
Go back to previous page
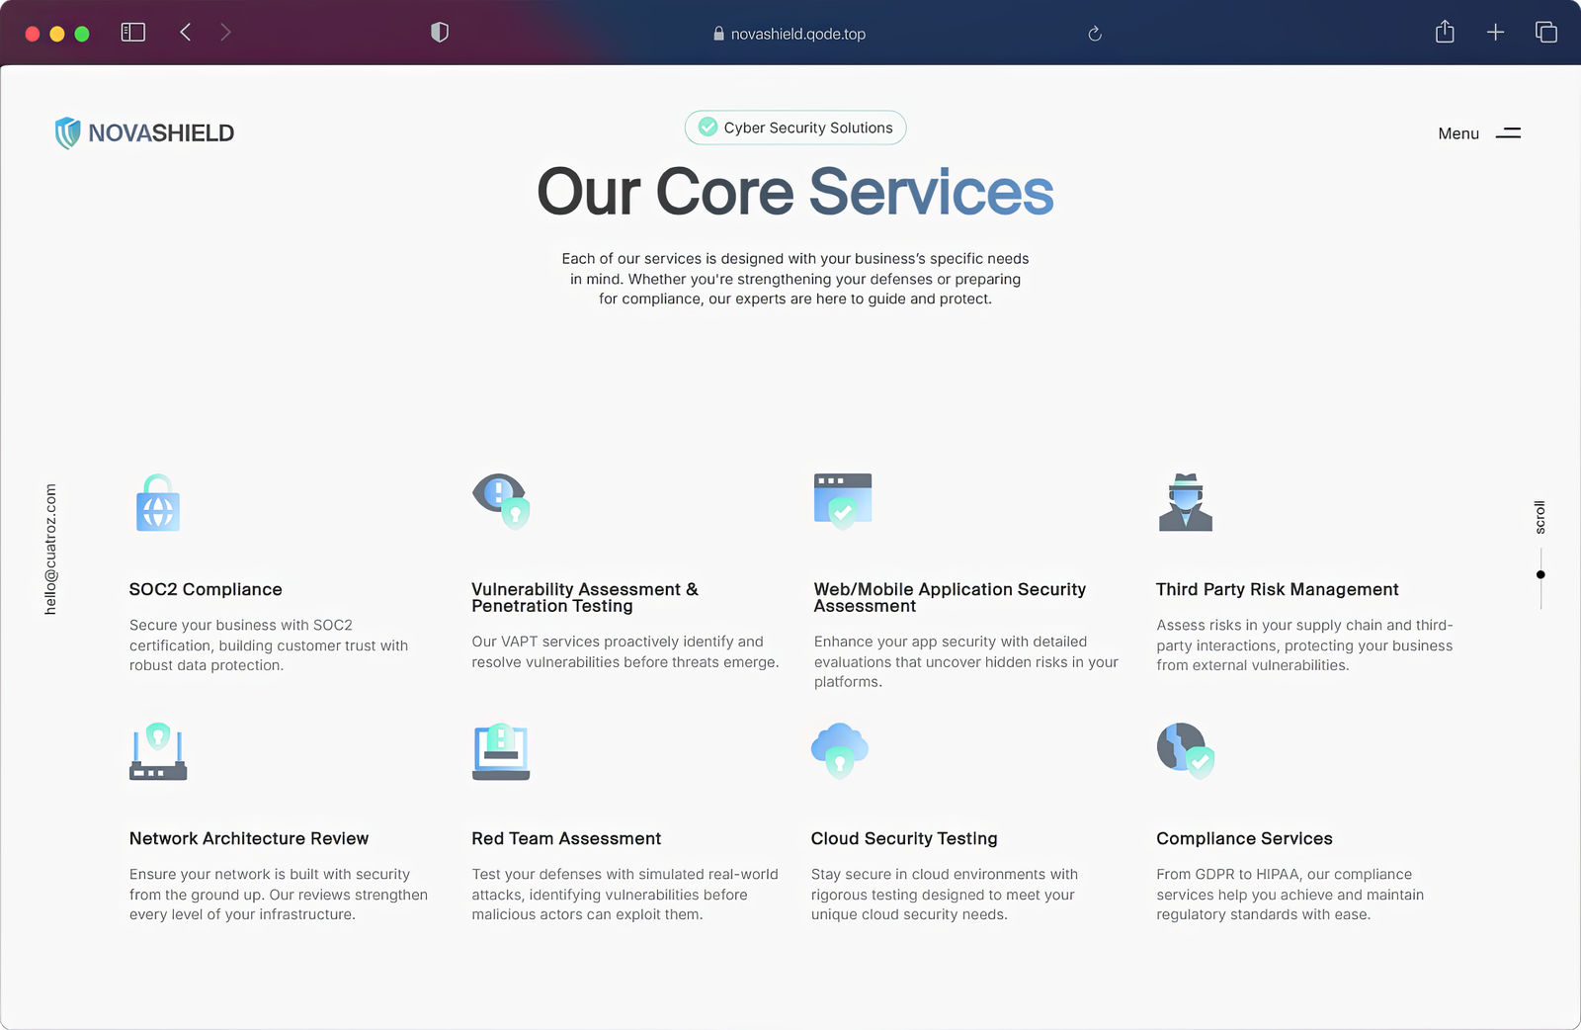185,33
